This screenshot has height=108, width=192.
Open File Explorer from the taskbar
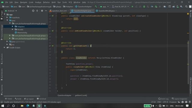coord(22,106)
